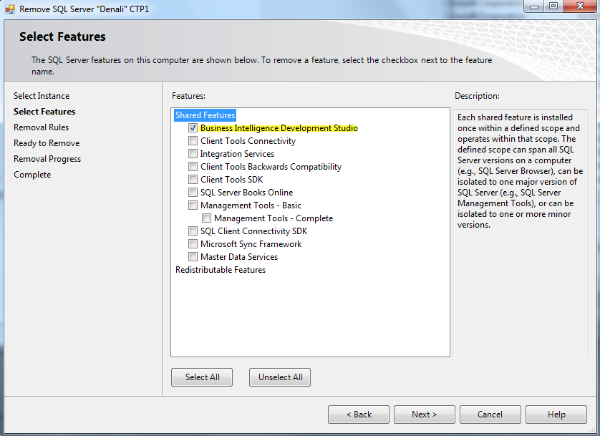This screenshot has height=436, width=600.
Task: Click the Client Tools Connectivity label
Action: [248, 141]
